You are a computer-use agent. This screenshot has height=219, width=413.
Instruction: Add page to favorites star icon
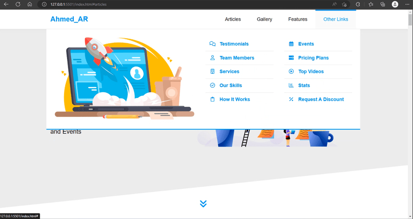coord(344,4)
